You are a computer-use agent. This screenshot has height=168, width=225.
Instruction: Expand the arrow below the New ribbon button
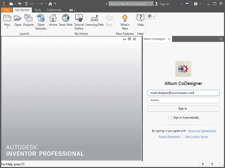pos(7,27)
